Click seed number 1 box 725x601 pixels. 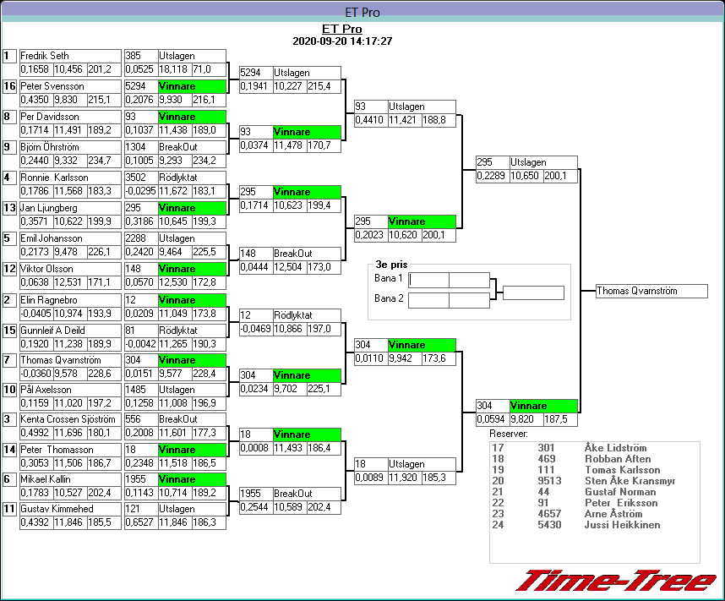(x=9, y=56)
